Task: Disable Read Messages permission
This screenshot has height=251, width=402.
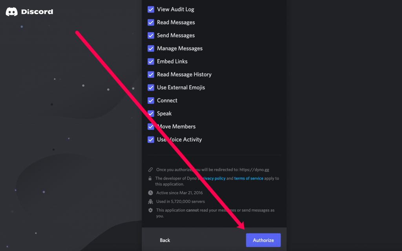Action: click(151, 22)
